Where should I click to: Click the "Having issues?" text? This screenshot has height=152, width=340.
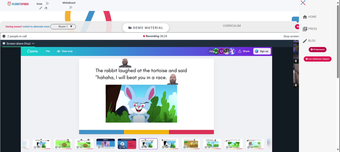point(14,26)
